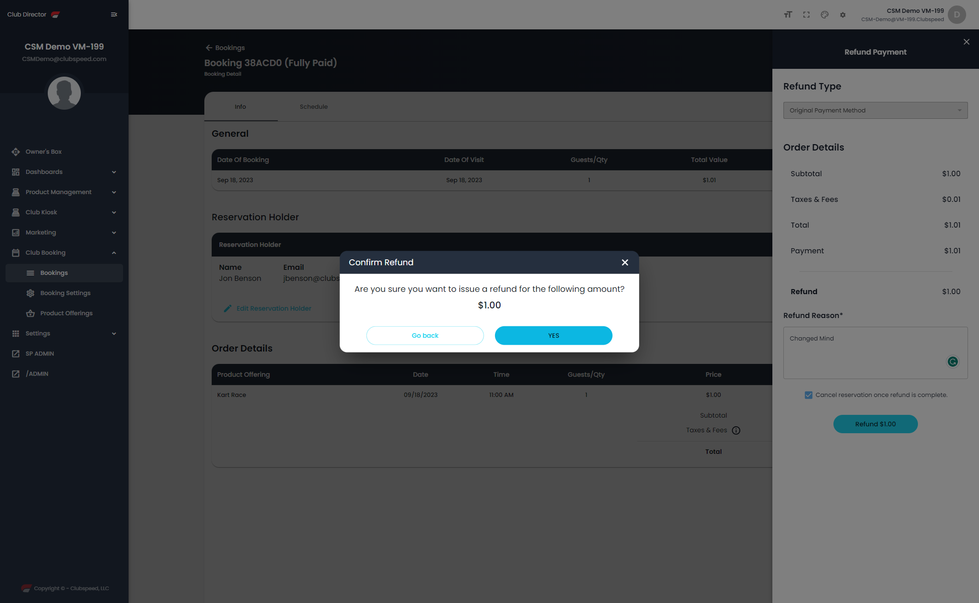Close the Confirm Refund dialog with X
The image size is (979, 603).
[x=625, y=262]
